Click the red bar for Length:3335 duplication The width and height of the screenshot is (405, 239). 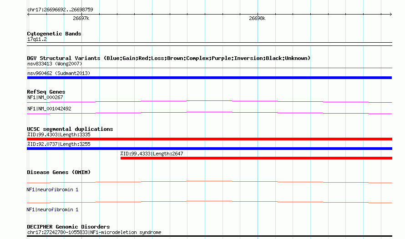(209, 139)
